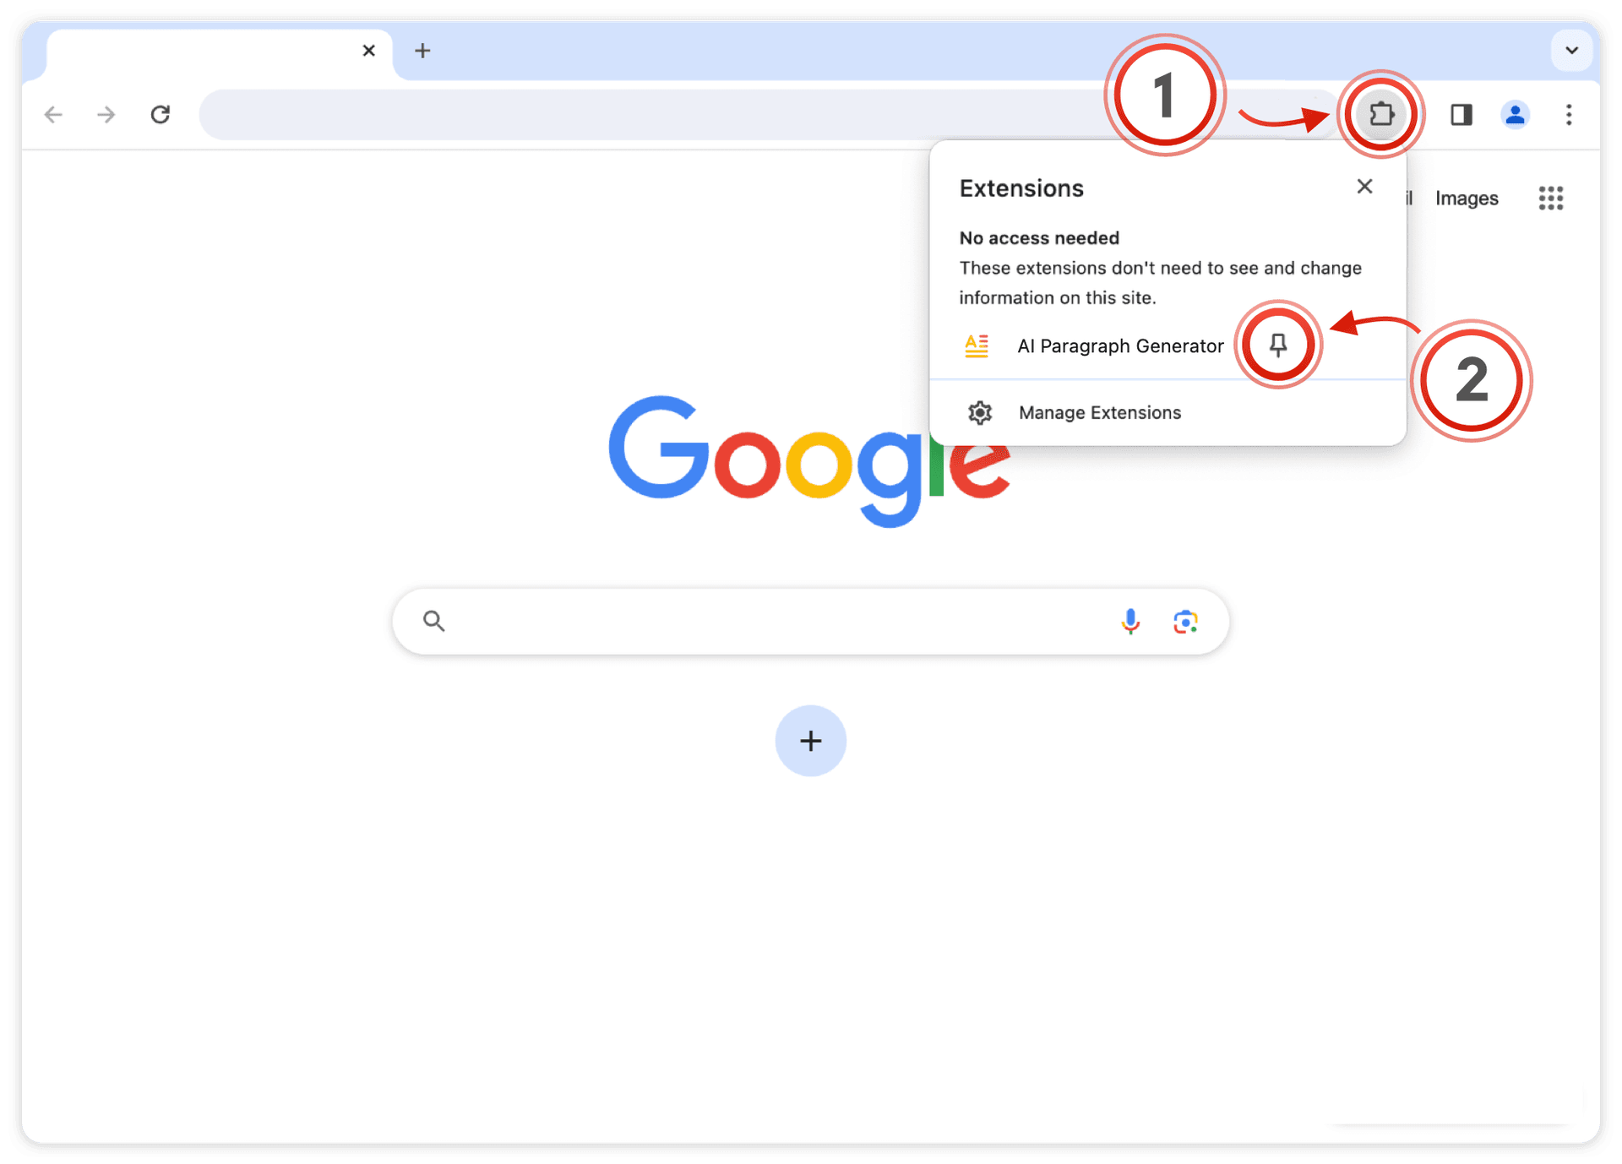Go forward to next page

106,114
